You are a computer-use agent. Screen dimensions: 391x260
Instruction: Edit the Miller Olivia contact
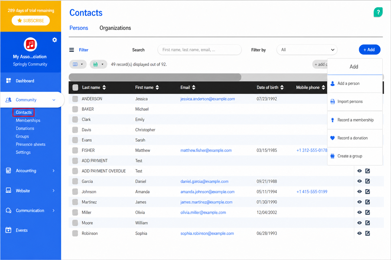tap(368, 212)
